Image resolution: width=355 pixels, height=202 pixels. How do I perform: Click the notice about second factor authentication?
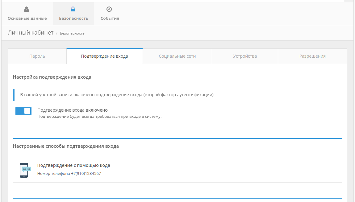[117, 95]
